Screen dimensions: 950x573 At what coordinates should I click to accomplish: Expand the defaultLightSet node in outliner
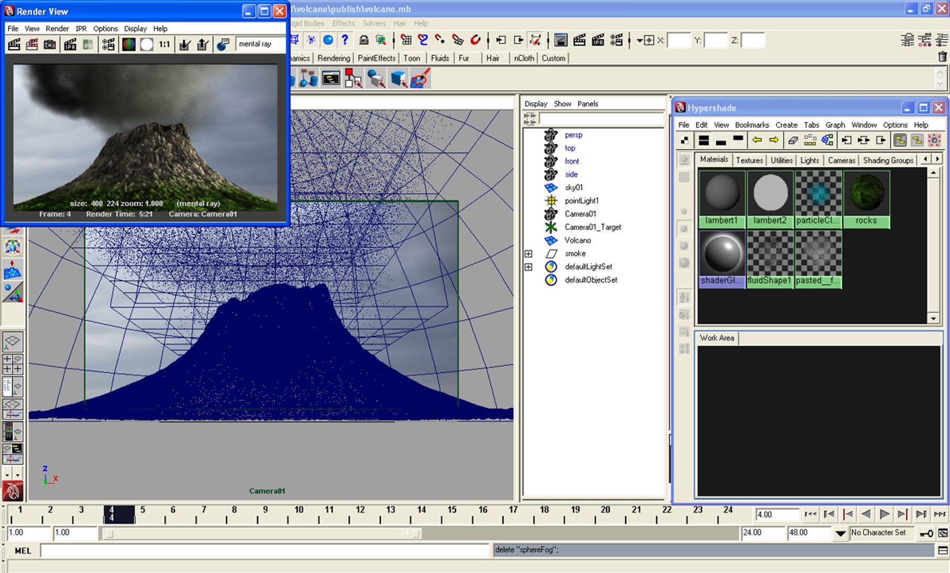pos(529,267)
